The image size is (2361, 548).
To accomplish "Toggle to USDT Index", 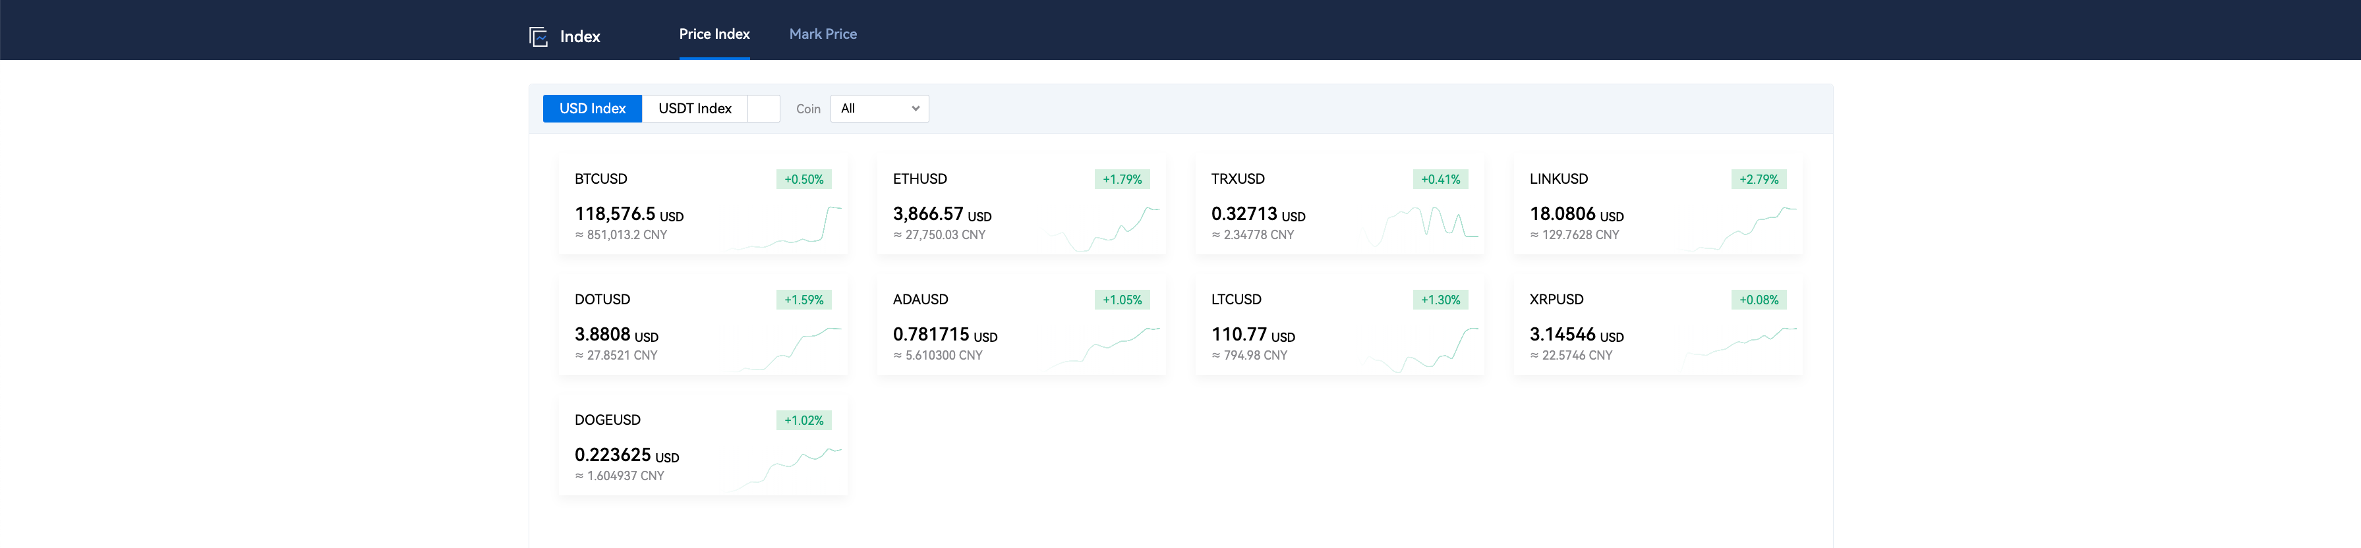I will pyautogui.click(x=694, y=108).
